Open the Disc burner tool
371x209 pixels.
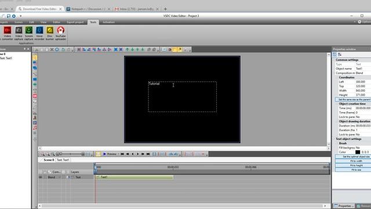coord(50,33)
